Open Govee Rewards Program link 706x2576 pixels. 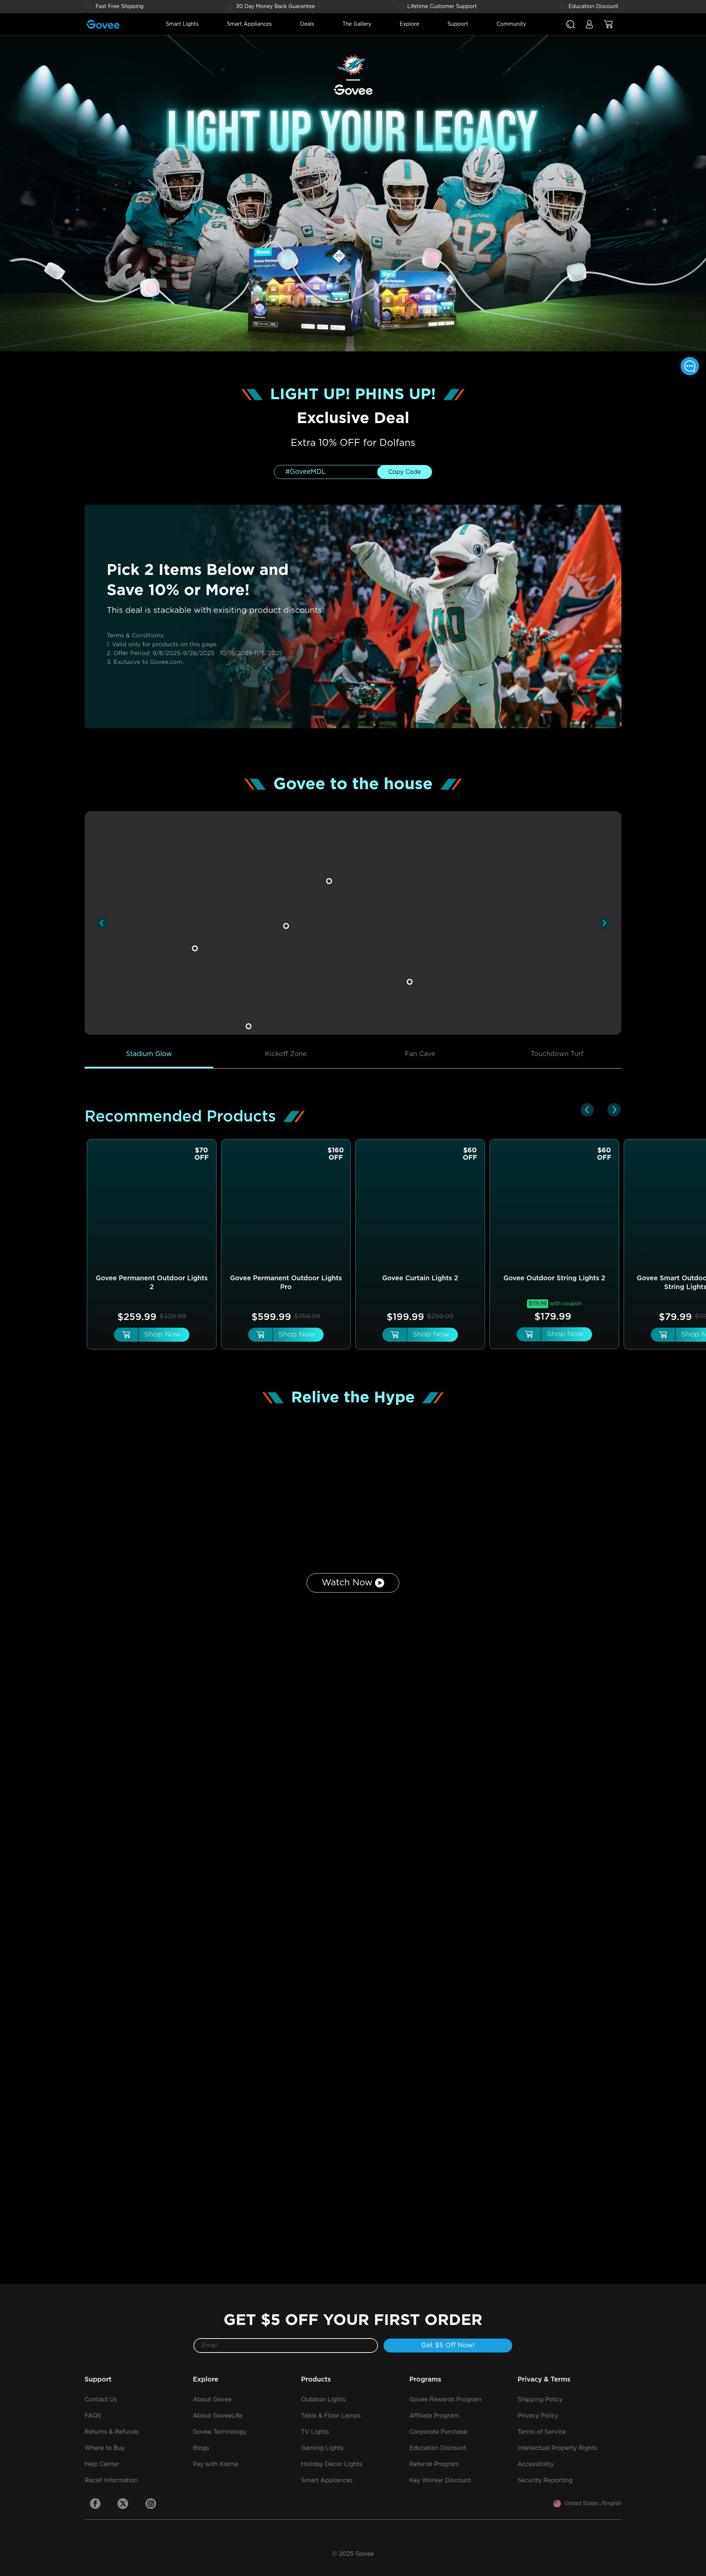(x=445, y=2399)
